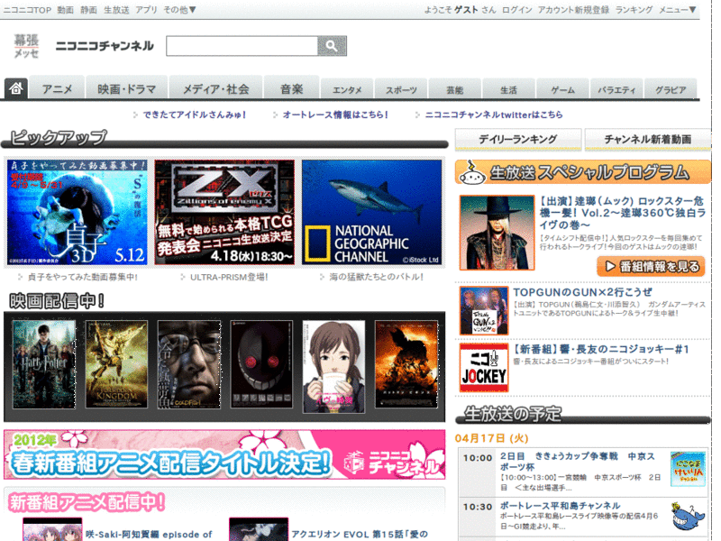Open the Kingdom movie poster

pyautogui.click(x=117, y=364)
